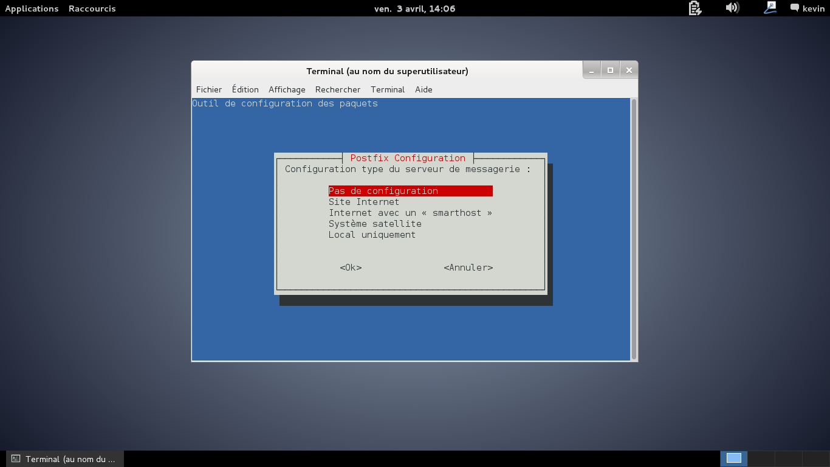Viewport: 830px width, 467px height.
Task: Open the Raccourcis menu
Action: [92, 9]
